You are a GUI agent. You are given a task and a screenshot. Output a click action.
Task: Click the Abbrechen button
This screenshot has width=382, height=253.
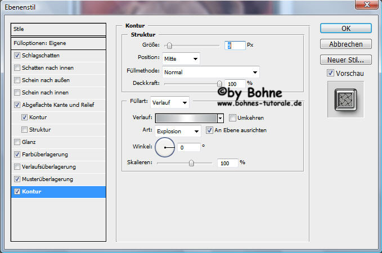345,44
